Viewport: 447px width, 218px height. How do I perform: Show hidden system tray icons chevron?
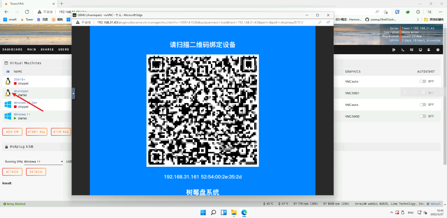pos(391,213)
